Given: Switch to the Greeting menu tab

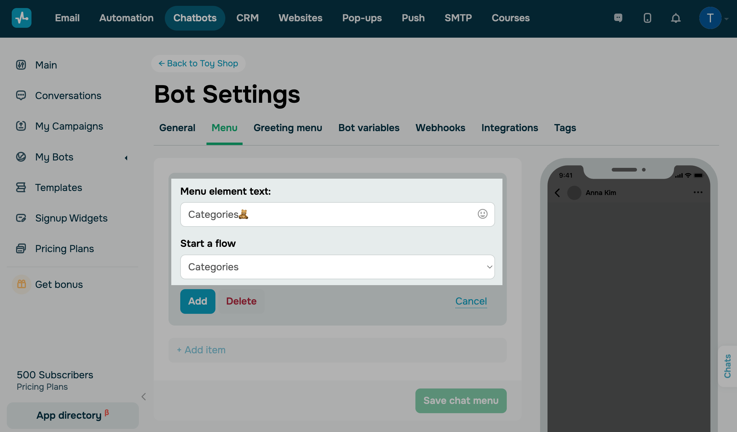Looking at the screenshot, I should click(288, 128).
